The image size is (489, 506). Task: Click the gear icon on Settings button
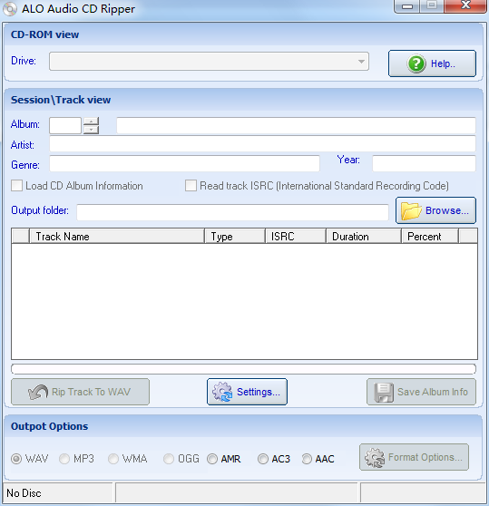click(222, 392)
